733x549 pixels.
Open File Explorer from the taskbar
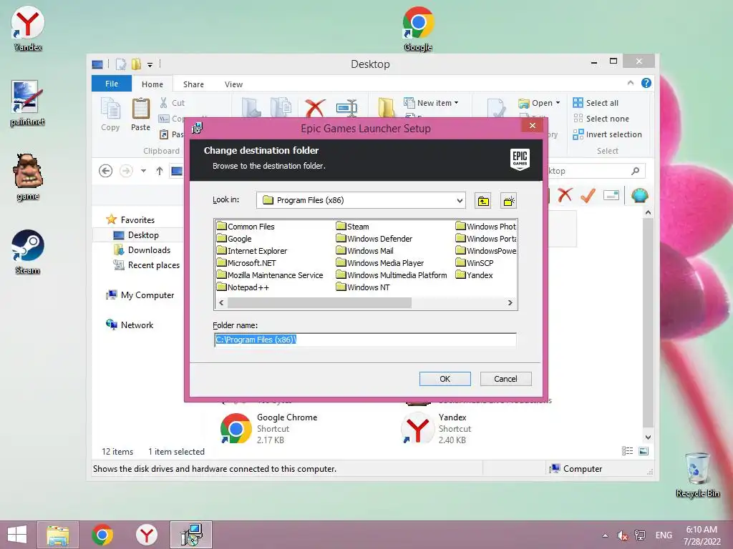tap(58, 535)
